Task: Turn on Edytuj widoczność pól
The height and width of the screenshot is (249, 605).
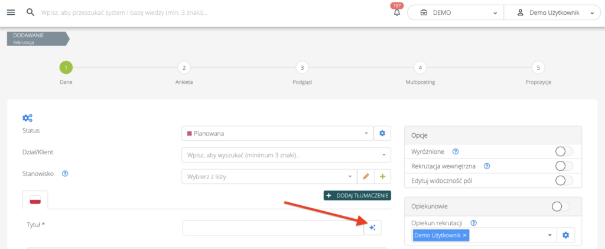Action: pyautogui.click(x=564, y=180)
